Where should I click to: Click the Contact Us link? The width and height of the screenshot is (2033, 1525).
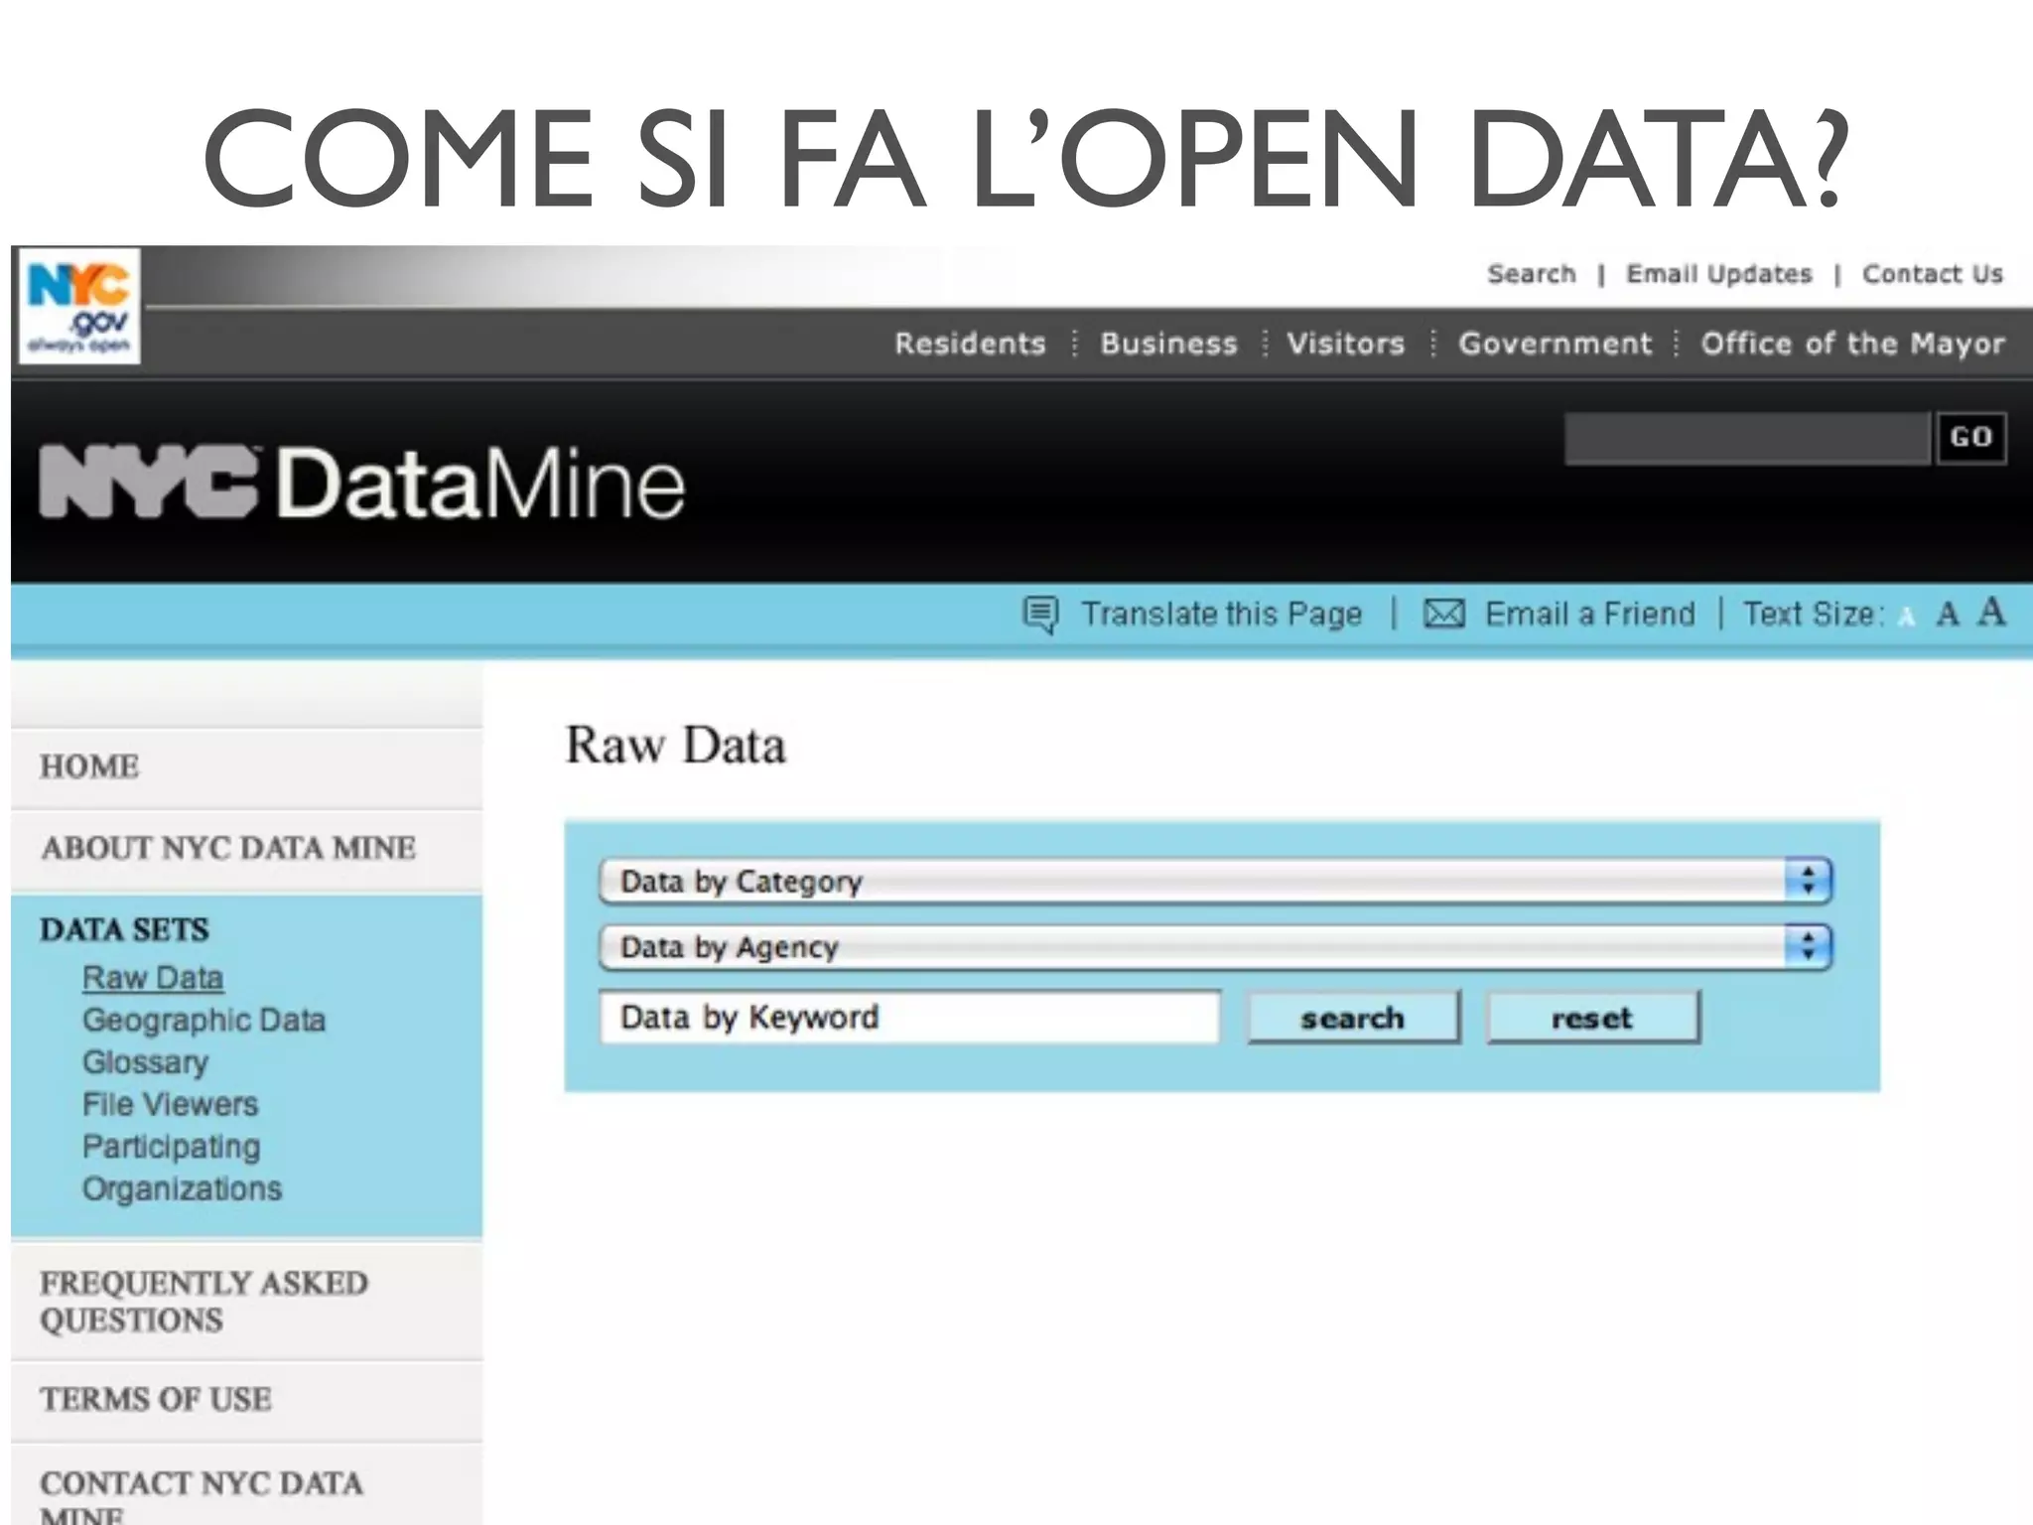pos(1933,274)
